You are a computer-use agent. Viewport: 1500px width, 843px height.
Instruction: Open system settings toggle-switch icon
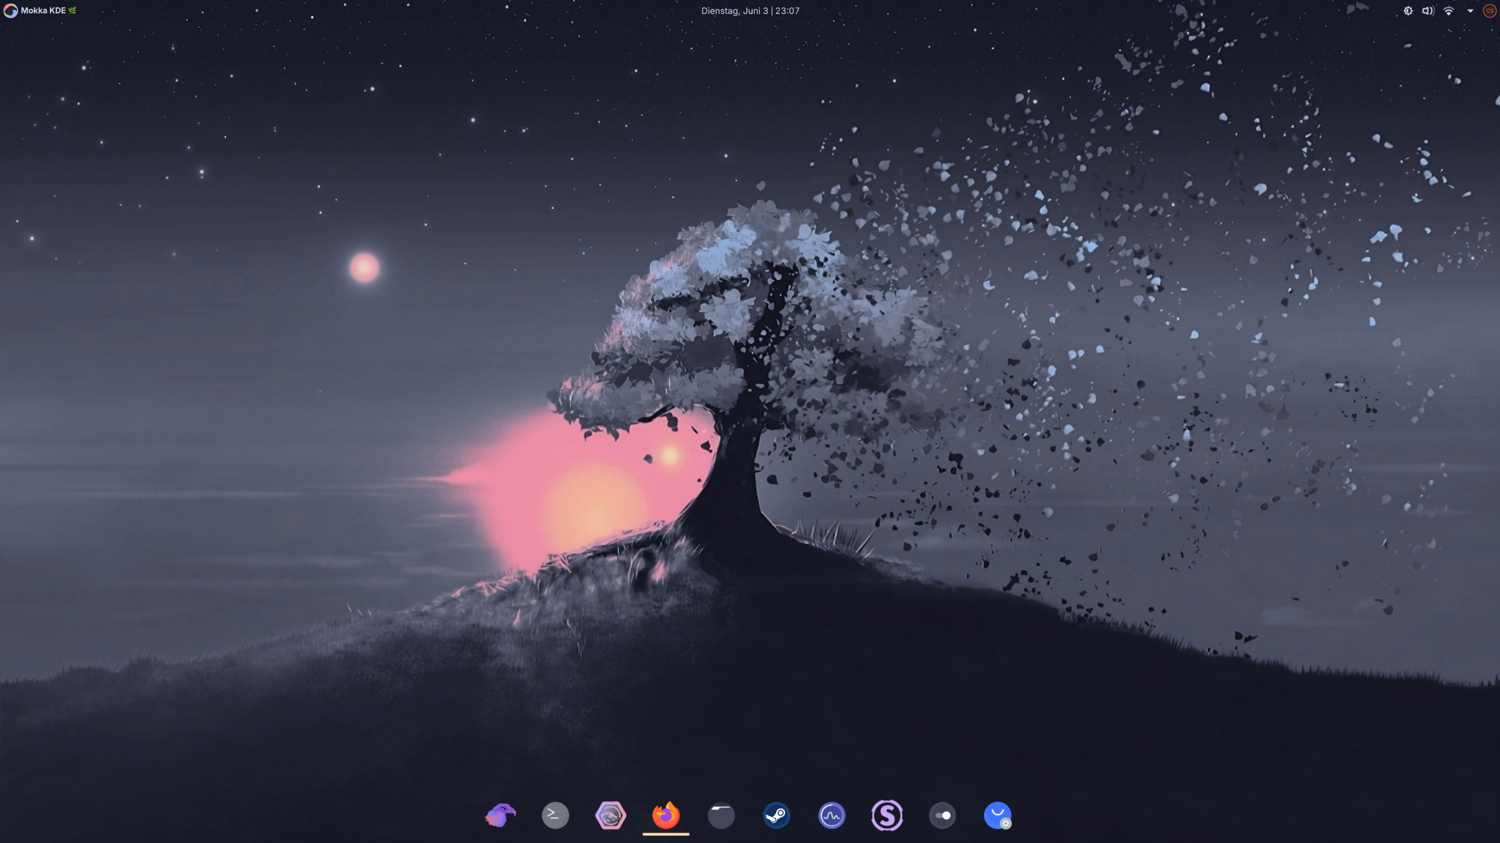[x=942, y=815]
